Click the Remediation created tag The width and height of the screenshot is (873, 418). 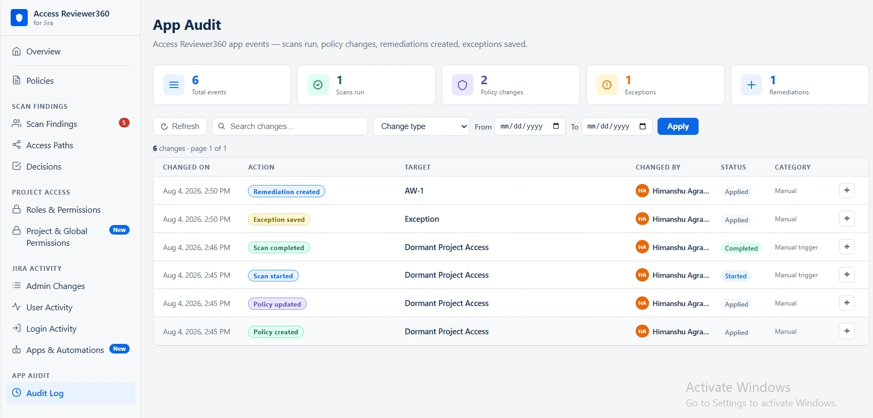click(286, 191)
